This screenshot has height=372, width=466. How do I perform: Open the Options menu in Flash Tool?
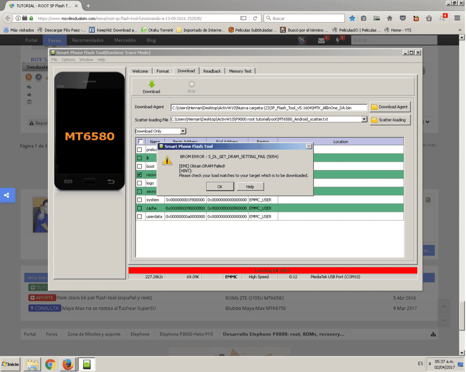coord(68,60)
